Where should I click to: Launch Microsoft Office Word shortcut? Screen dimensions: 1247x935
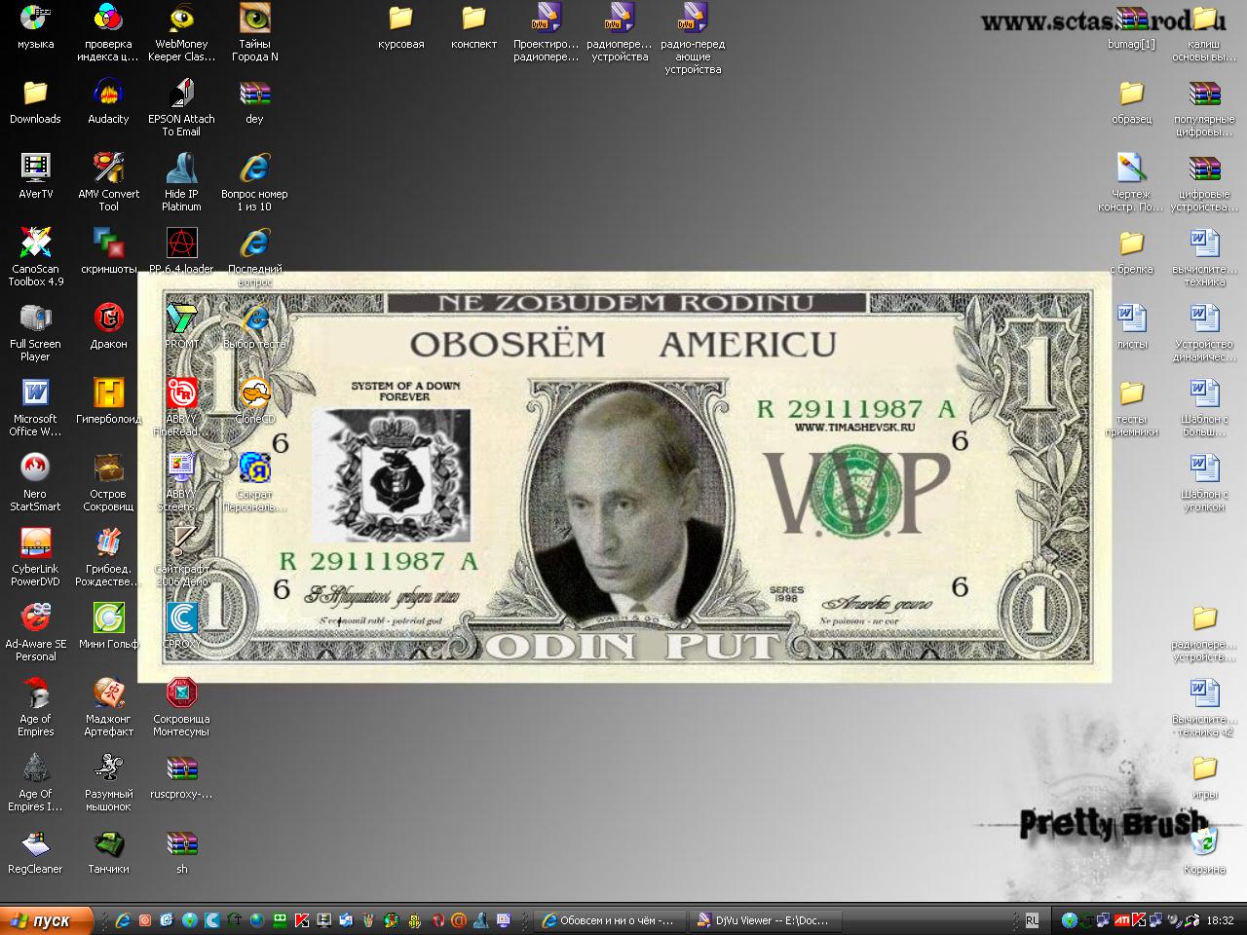[35, 408]
